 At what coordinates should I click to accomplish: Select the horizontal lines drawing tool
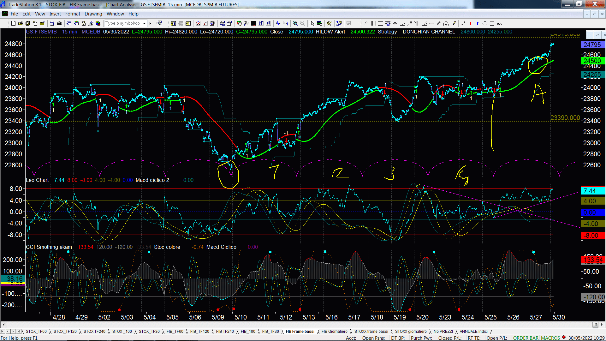[x=381, y=23]
